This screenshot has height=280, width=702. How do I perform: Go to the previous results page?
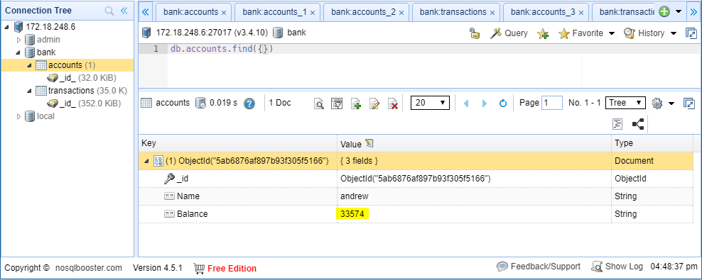465,103
